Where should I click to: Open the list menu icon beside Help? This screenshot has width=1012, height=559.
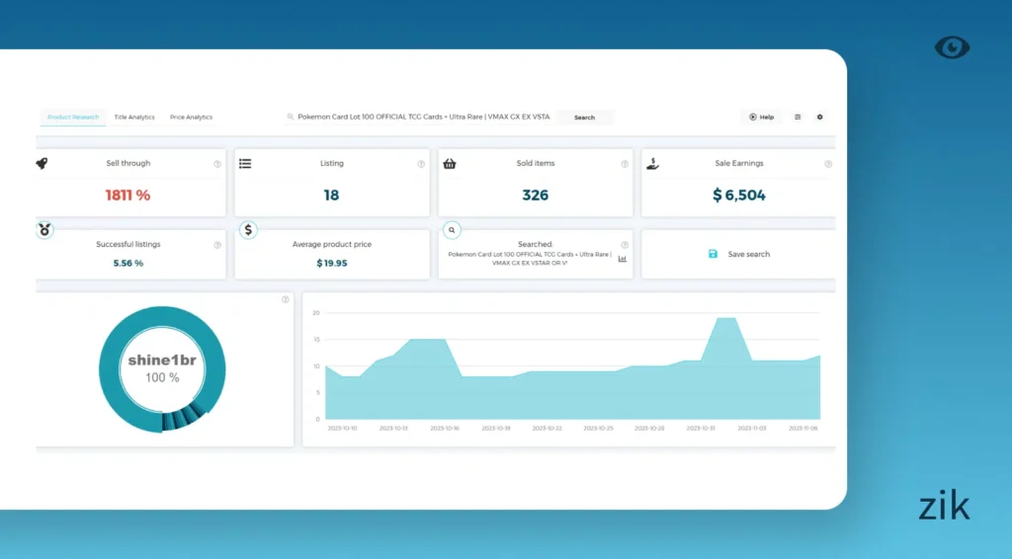pyautogui.click(x=798, y=117)
